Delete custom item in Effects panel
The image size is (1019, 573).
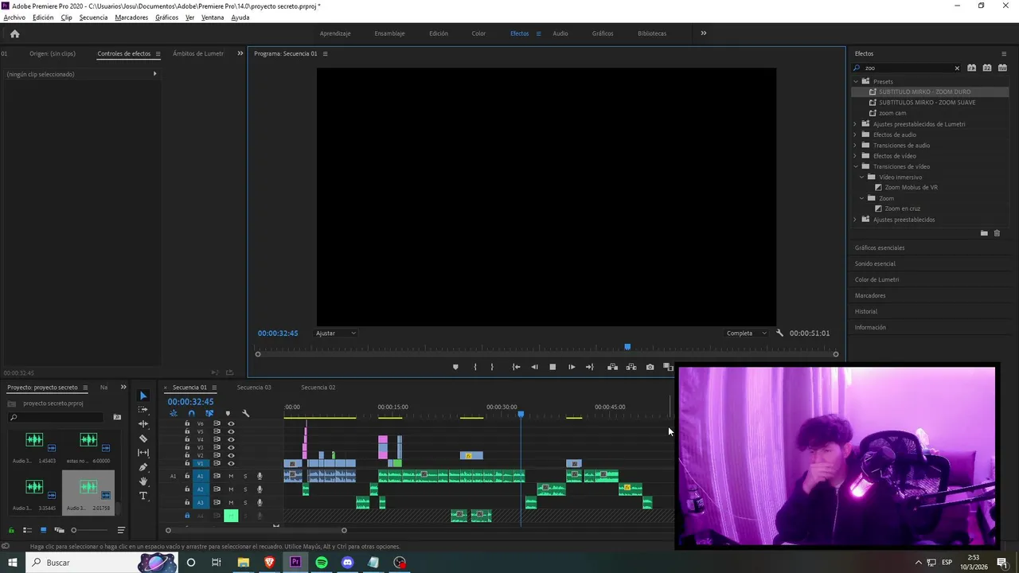tap(997, 233)
